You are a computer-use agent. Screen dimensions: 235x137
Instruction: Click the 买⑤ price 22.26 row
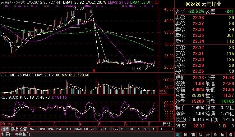pos(205,71)
